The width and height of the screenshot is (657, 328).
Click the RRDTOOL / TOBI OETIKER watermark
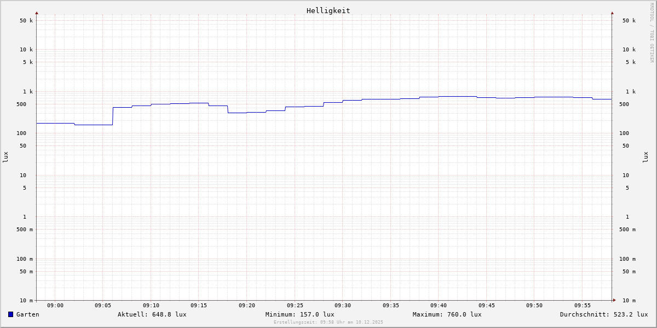pyautogui.click(x=652, y=33)
